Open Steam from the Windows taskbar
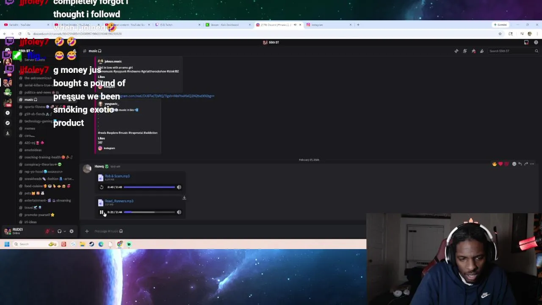This screenshot has height=305, width=542. [x=91, y=244]
